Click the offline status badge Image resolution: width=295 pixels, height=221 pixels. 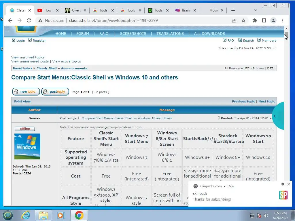coord(25,129)
